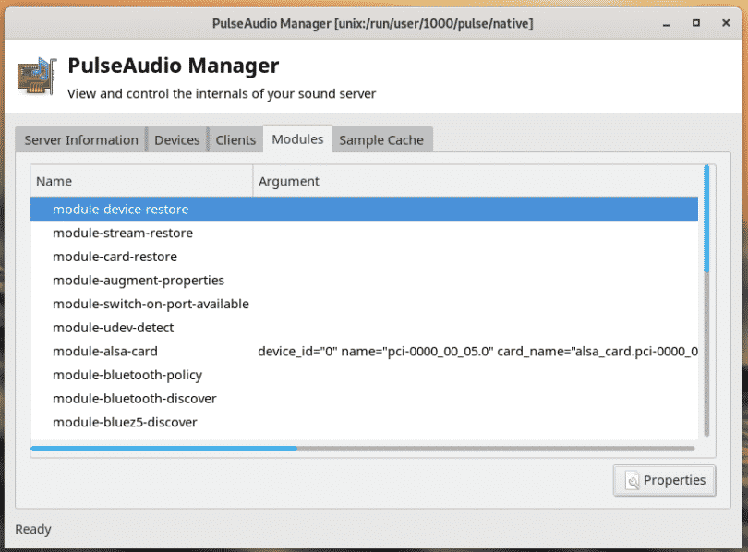Click the horizontal scrollbar thumb of module list
Screen dimensions: 748x552
pos(164,449)
